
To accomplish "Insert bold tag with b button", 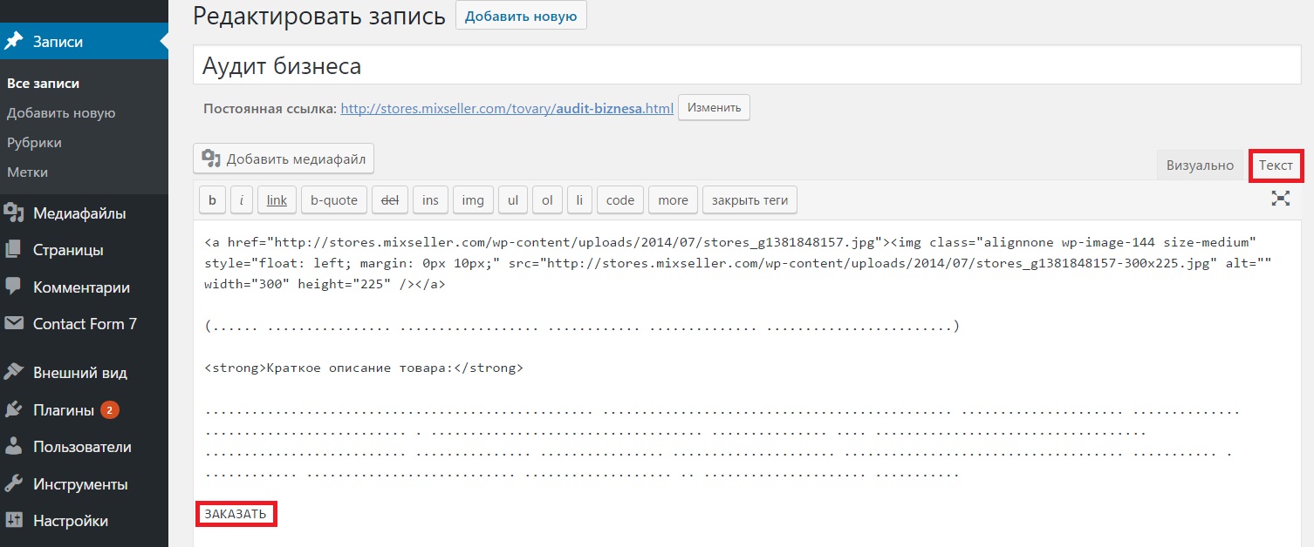I will 212,200.
